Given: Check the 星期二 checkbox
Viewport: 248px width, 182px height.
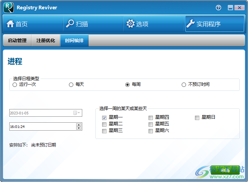Looking at the screenshot, I should (104, 124).
